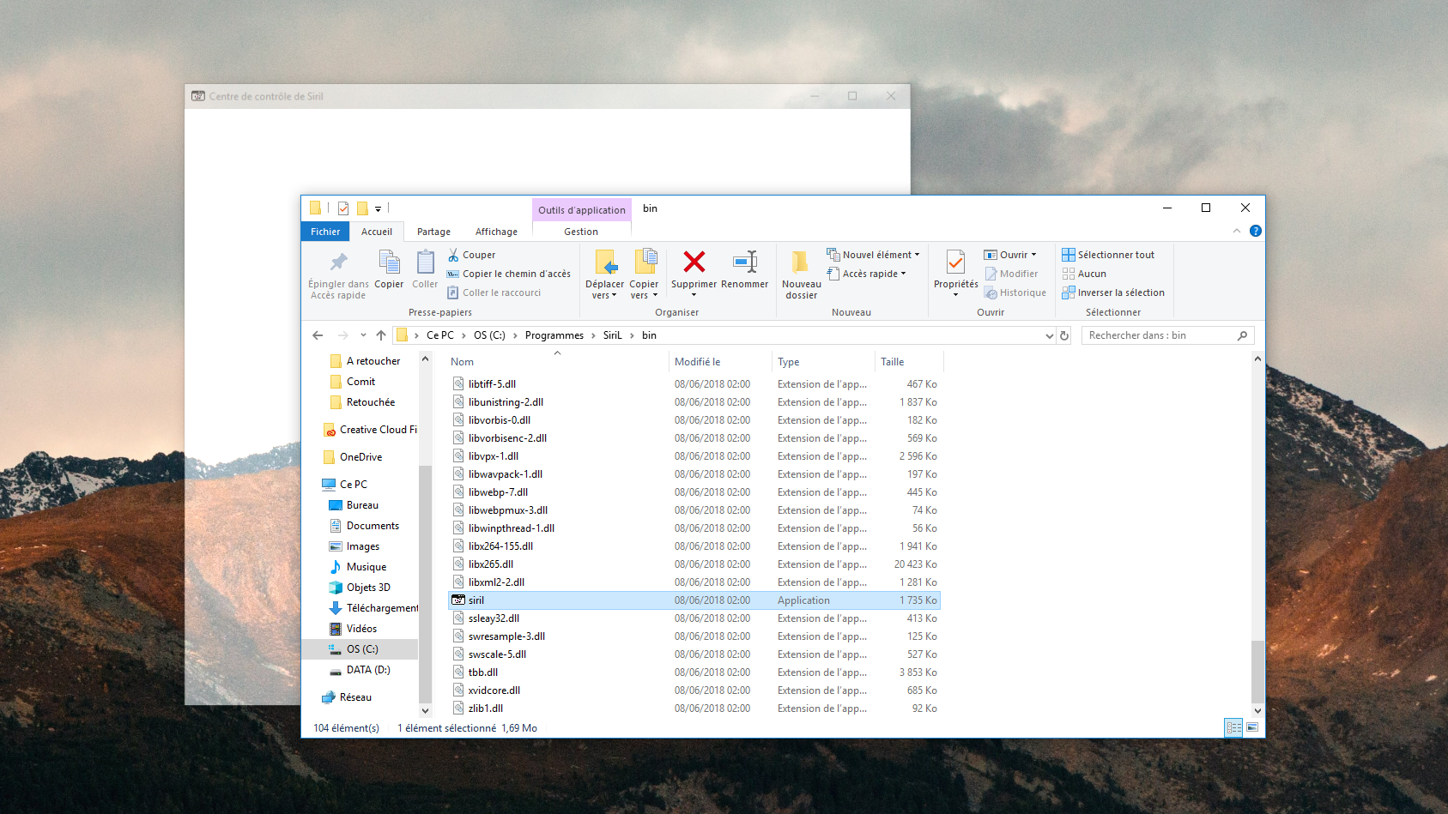
Task: Click the Rechercher dans bin search field
Action: tap(1159, 335)
